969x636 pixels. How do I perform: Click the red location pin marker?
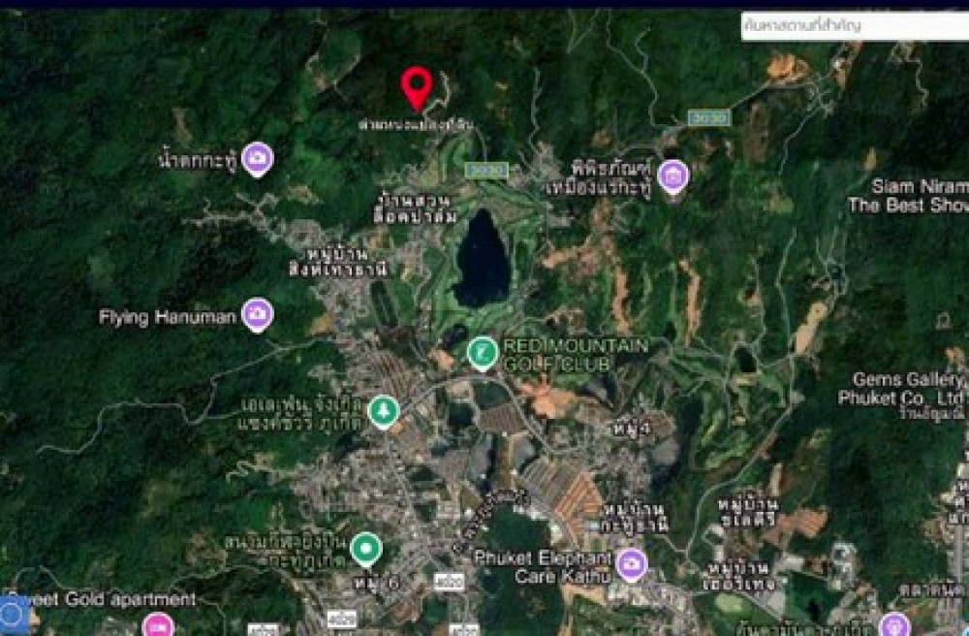(x=417, y=87)
